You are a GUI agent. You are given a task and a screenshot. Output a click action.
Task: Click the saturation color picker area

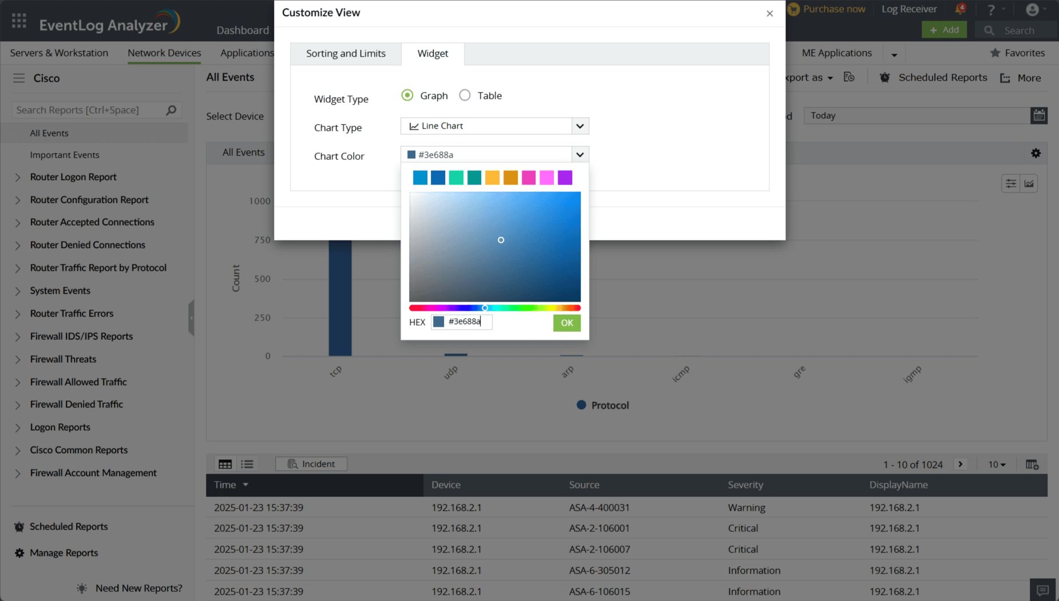[495, 247]
